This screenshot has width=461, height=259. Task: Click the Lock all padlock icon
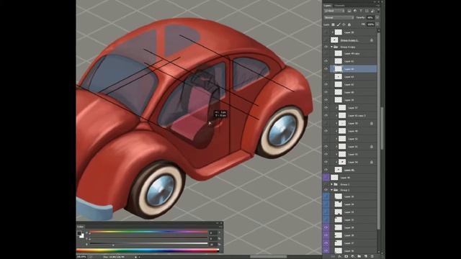[349, 24]
